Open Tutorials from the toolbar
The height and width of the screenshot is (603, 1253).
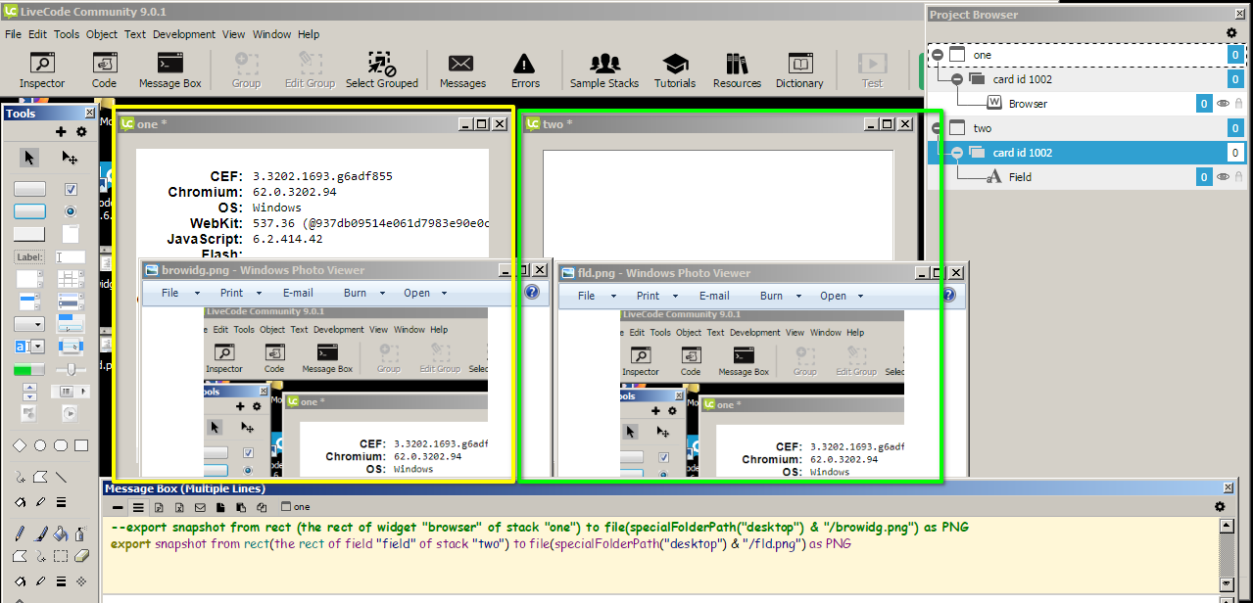pos(675,70)
